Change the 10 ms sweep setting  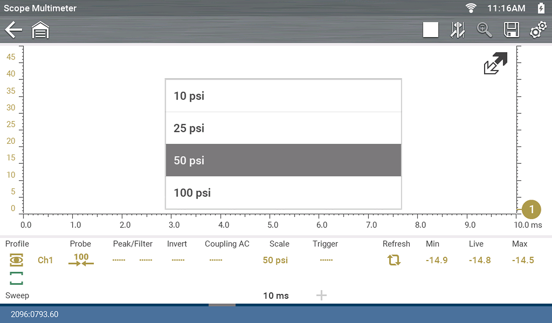(x=276, y=295)
